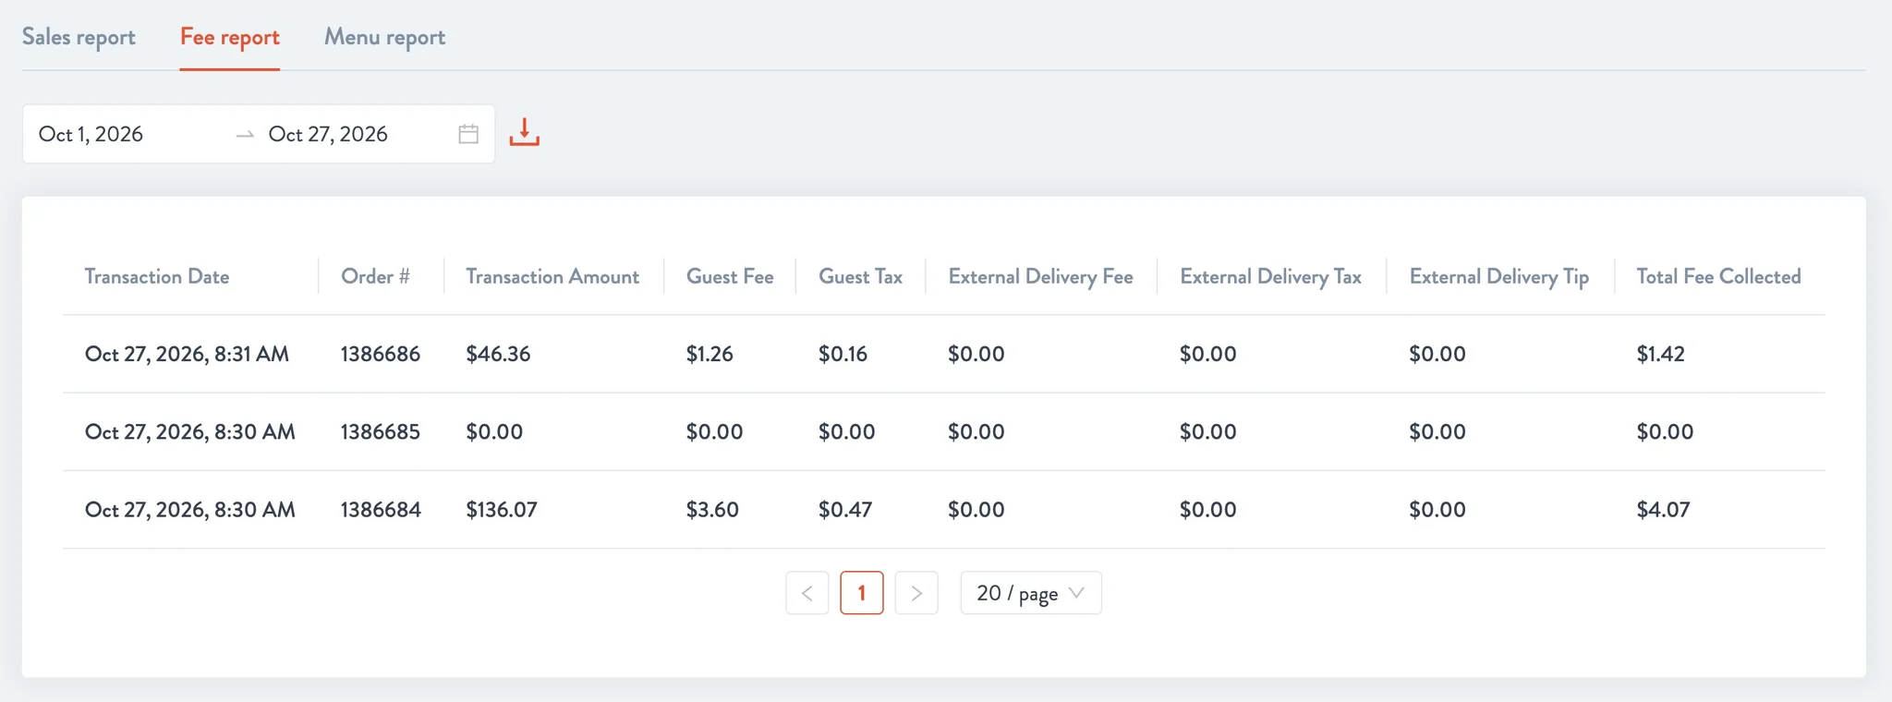Screen dimensions: 1892x702
Task: Click the transaction amount $46.36
Action: pyautogui.click(x=498, y=354)
